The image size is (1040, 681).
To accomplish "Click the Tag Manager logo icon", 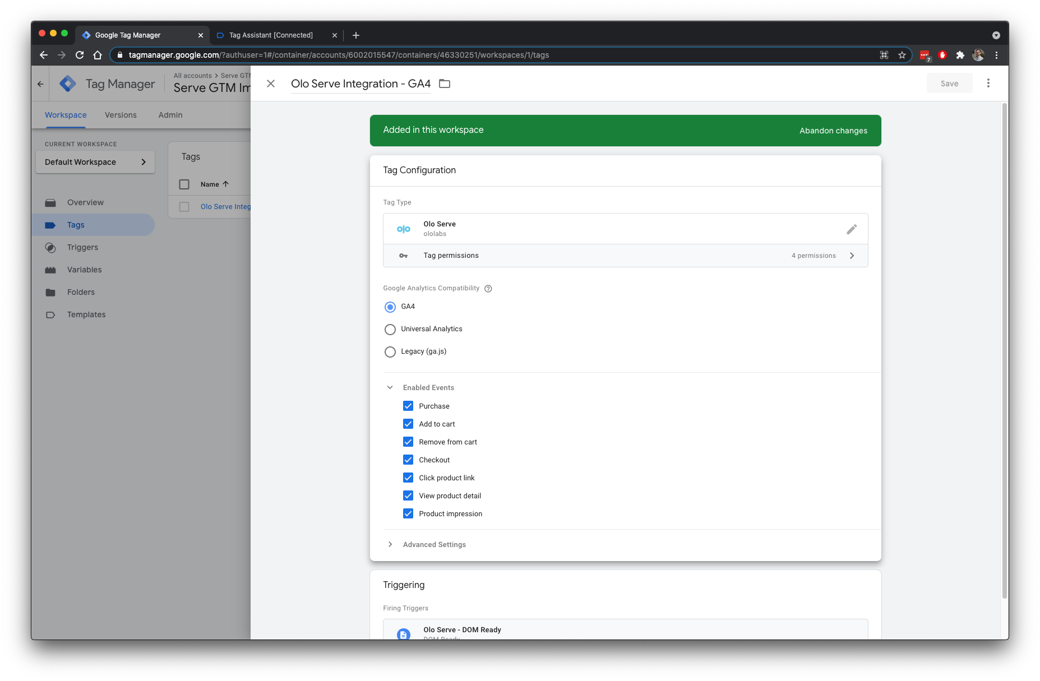I will pos(67,83).
